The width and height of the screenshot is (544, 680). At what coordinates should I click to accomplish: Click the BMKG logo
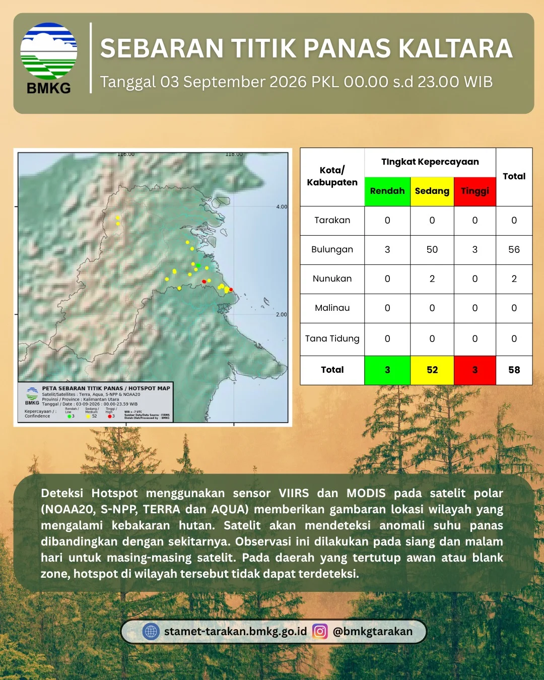pos(49,58)
